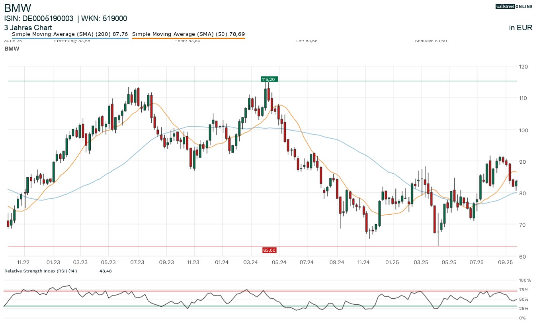Click the 120 price axis label
The height and width of the screenshot is (331, 537).
(523, 67)
